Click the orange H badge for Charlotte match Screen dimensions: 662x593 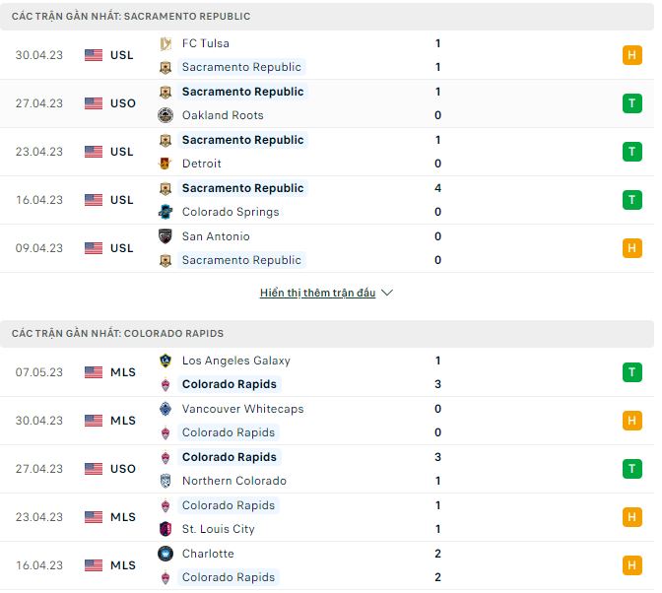[x=631, y=565]
